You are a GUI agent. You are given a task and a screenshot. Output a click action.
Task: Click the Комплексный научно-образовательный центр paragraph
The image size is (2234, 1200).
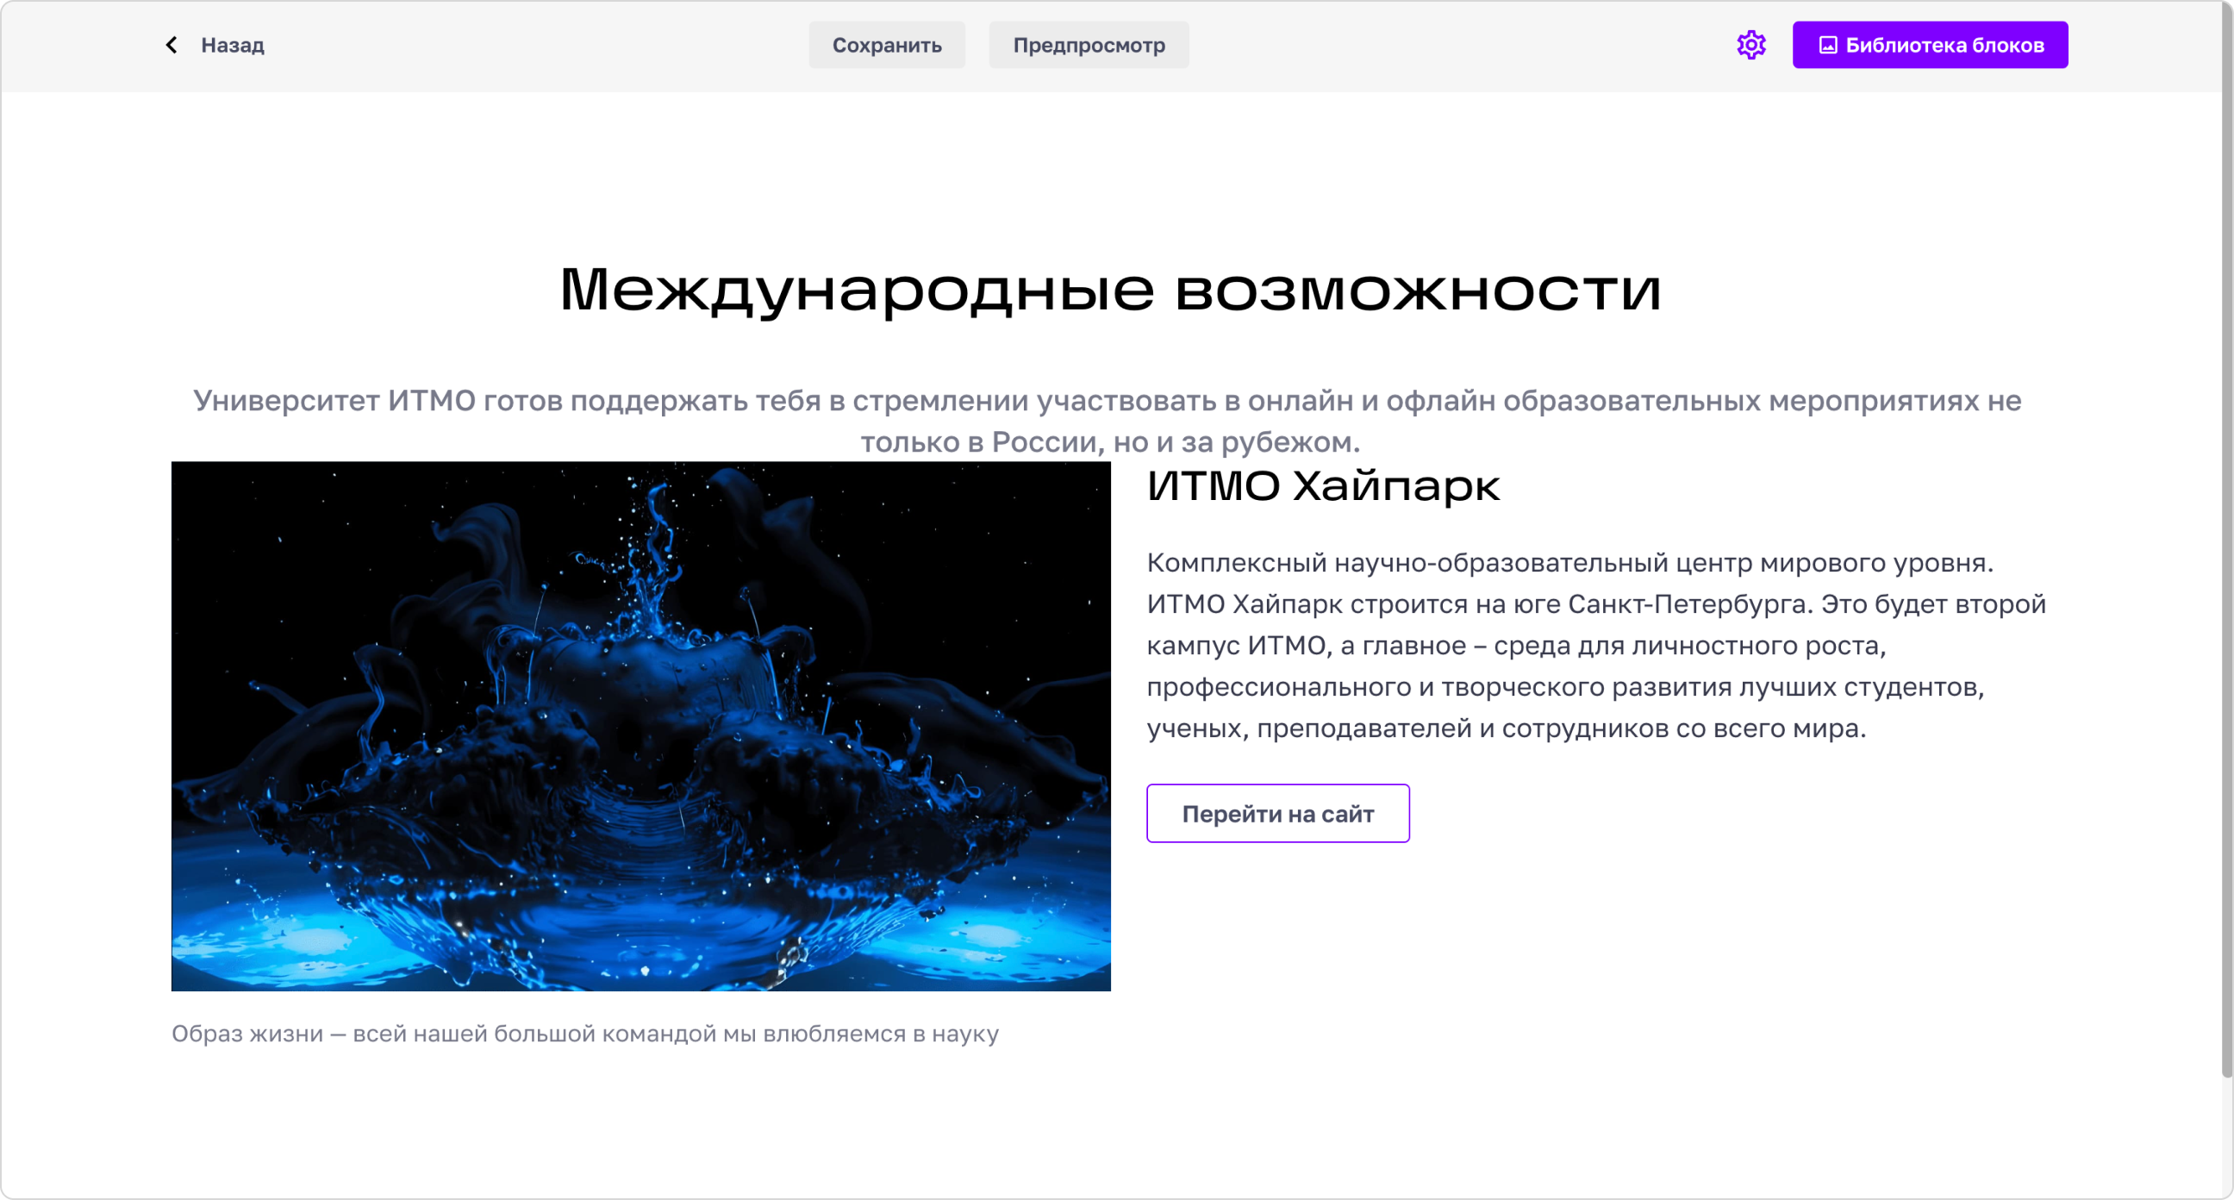coord(1595,645)
